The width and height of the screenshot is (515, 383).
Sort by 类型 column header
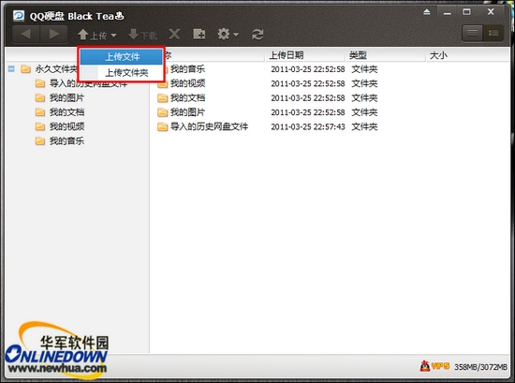click(386, 55)
